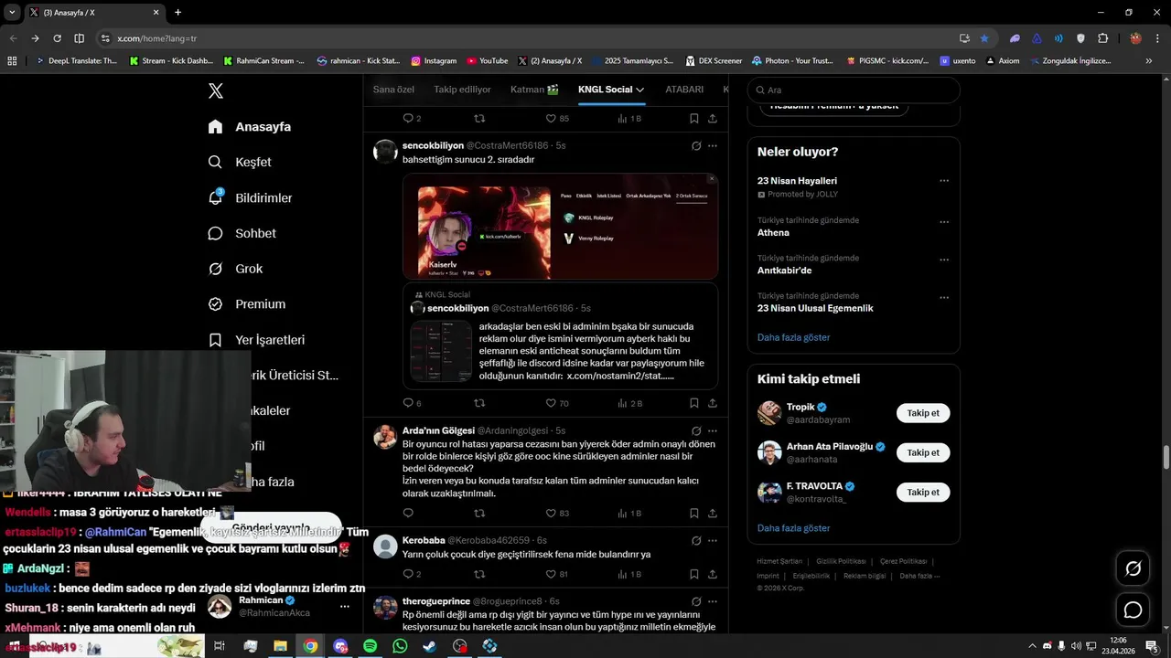1171x658 pixels.
Task: Show hidden bookmarks via overflow chevron
Action: [1149, 61]
